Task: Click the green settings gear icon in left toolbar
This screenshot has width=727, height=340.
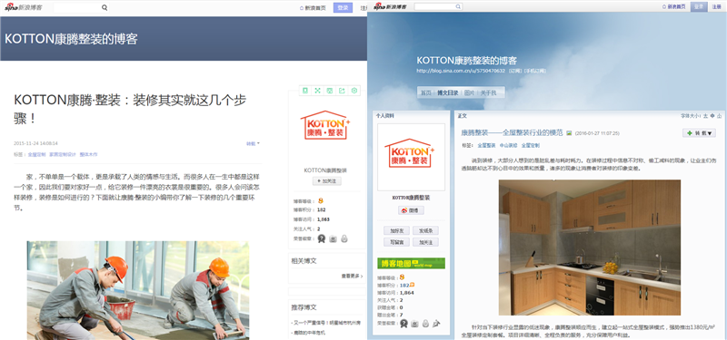Action: (354, 91)
